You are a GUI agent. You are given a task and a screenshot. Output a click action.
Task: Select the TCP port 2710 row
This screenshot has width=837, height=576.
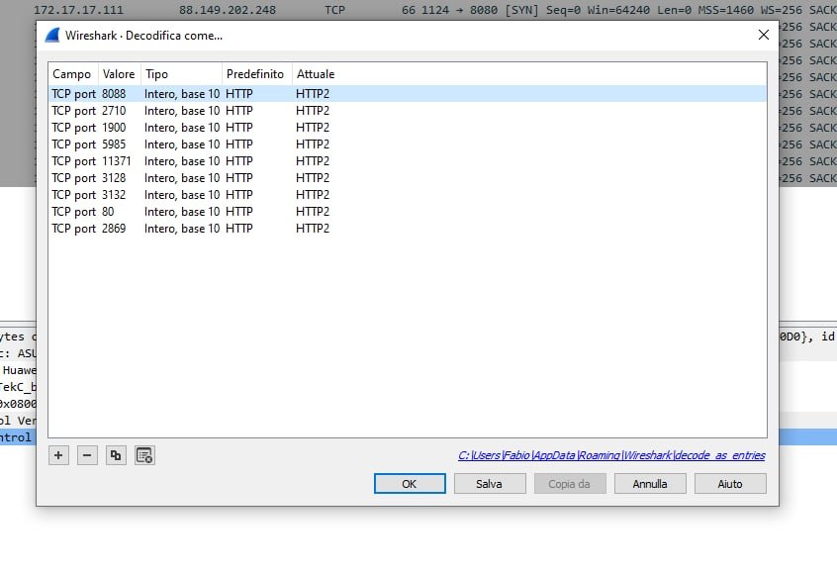(408, 111)
